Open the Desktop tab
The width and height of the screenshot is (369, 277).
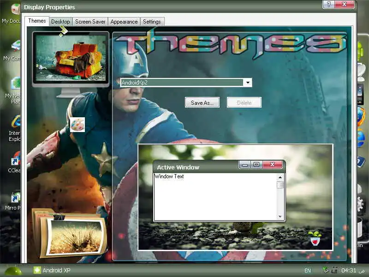pyautogui.click(x=60, y=22)
